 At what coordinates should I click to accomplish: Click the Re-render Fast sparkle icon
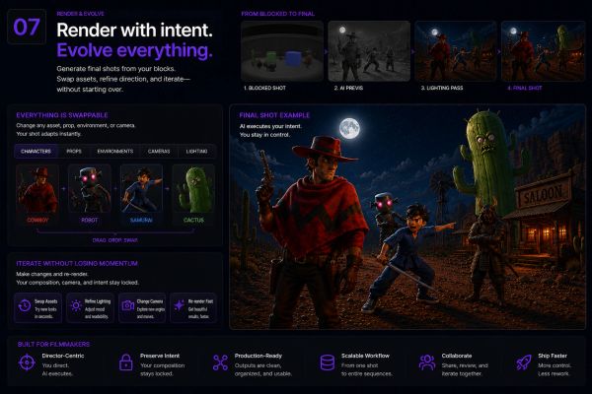click(x=180, y=305)
